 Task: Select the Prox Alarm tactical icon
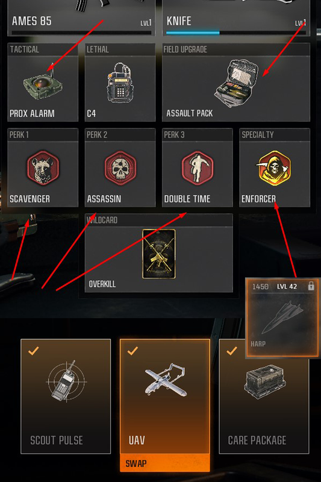click(x=43, y=84)
